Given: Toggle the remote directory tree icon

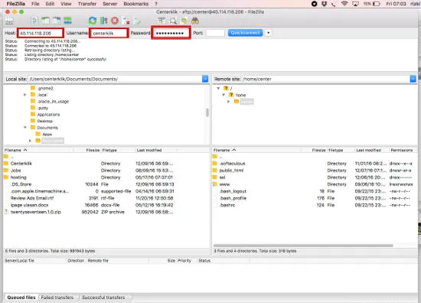Looking at the screenshot, I should click(57, 21).
